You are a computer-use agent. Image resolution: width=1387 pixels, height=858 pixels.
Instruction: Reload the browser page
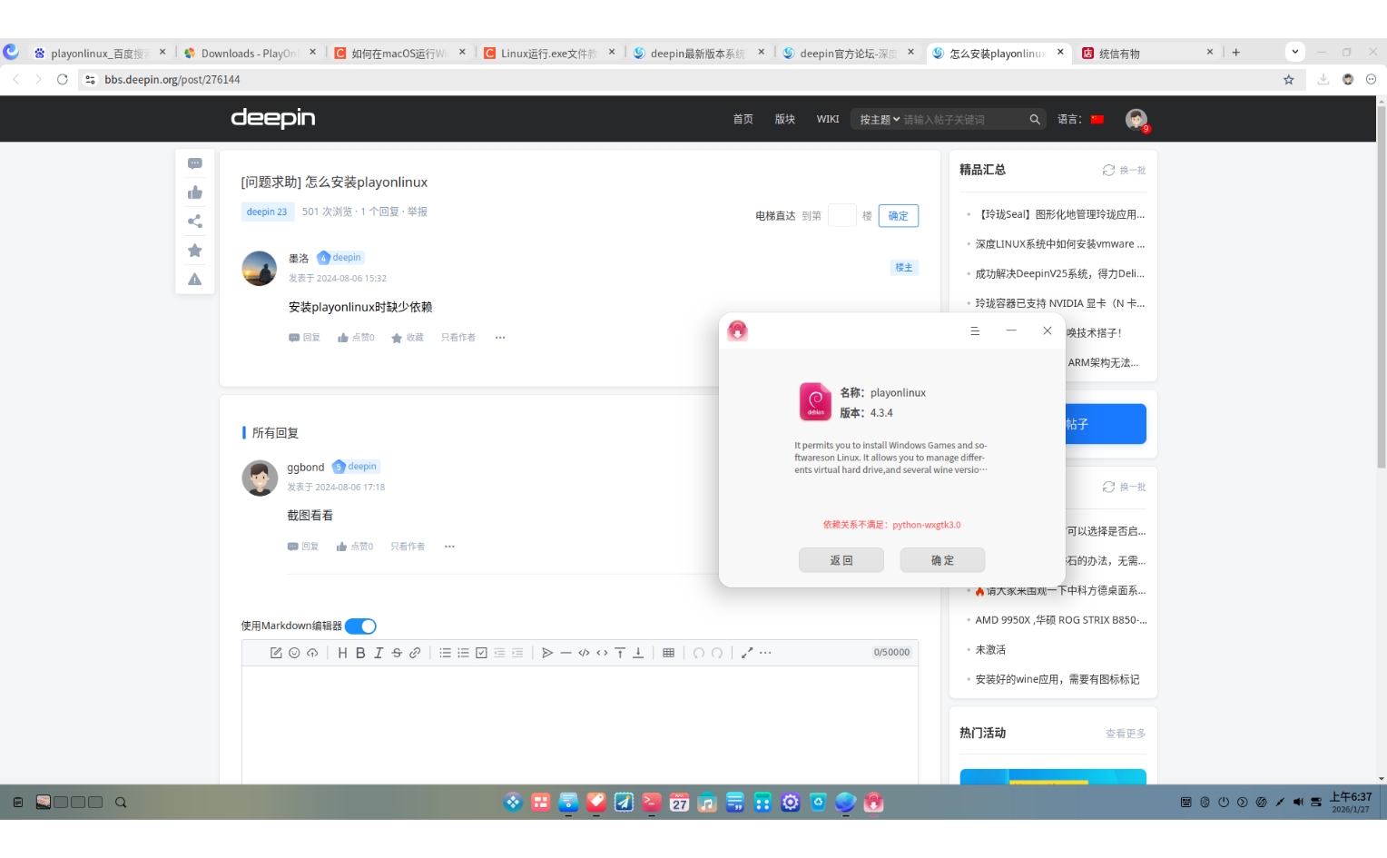(x=63, y=80)
